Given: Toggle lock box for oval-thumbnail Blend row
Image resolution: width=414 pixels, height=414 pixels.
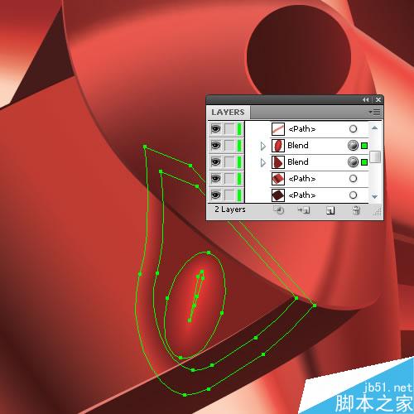Looking at the screenshot, I should (x=229, y=145).
